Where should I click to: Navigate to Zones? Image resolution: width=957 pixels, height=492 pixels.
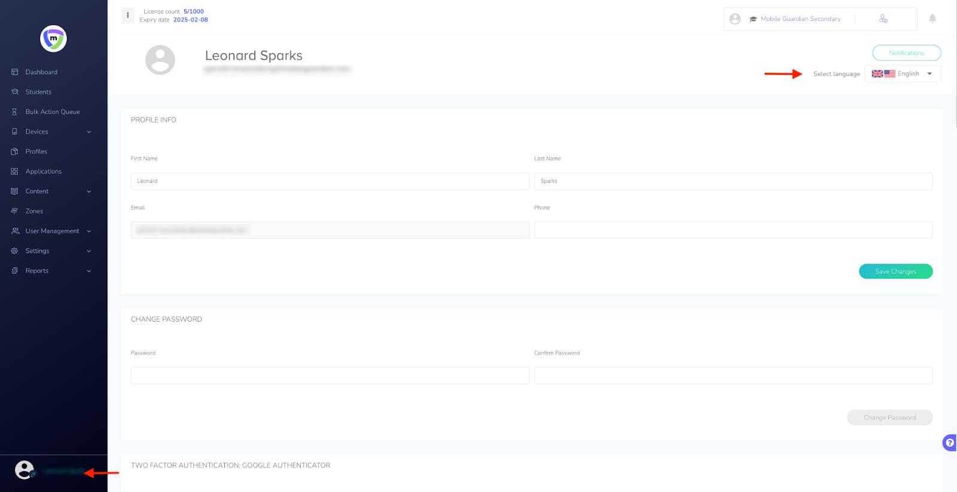[x=34, y=211]
